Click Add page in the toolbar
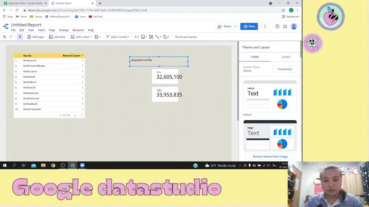The width and height of the screenshot is (369, 207). pos(35,37)
